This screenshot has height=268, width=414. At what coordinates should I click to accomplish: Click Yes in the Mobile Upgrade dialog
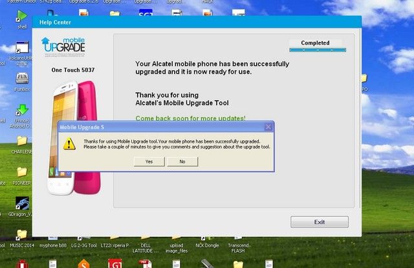coord(149,161)
